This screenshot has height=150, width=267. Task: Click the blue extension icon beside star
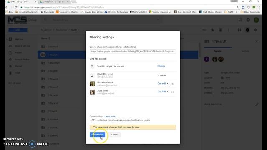(243, 7)
